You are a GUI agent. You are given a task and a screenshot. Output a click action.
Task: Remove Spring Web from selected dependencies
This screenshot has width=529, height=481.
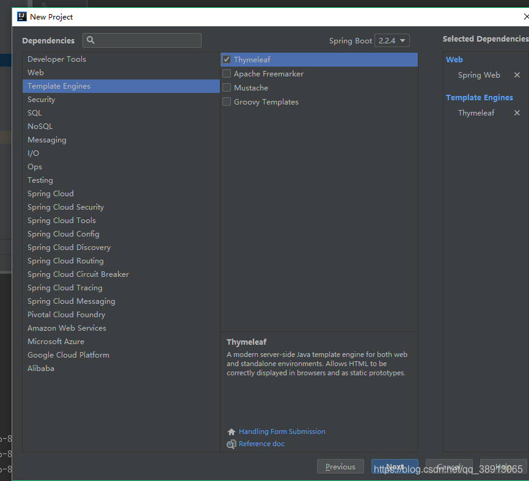517,75
